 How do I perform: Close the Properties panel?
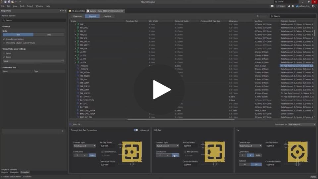(x=66, y=11)
